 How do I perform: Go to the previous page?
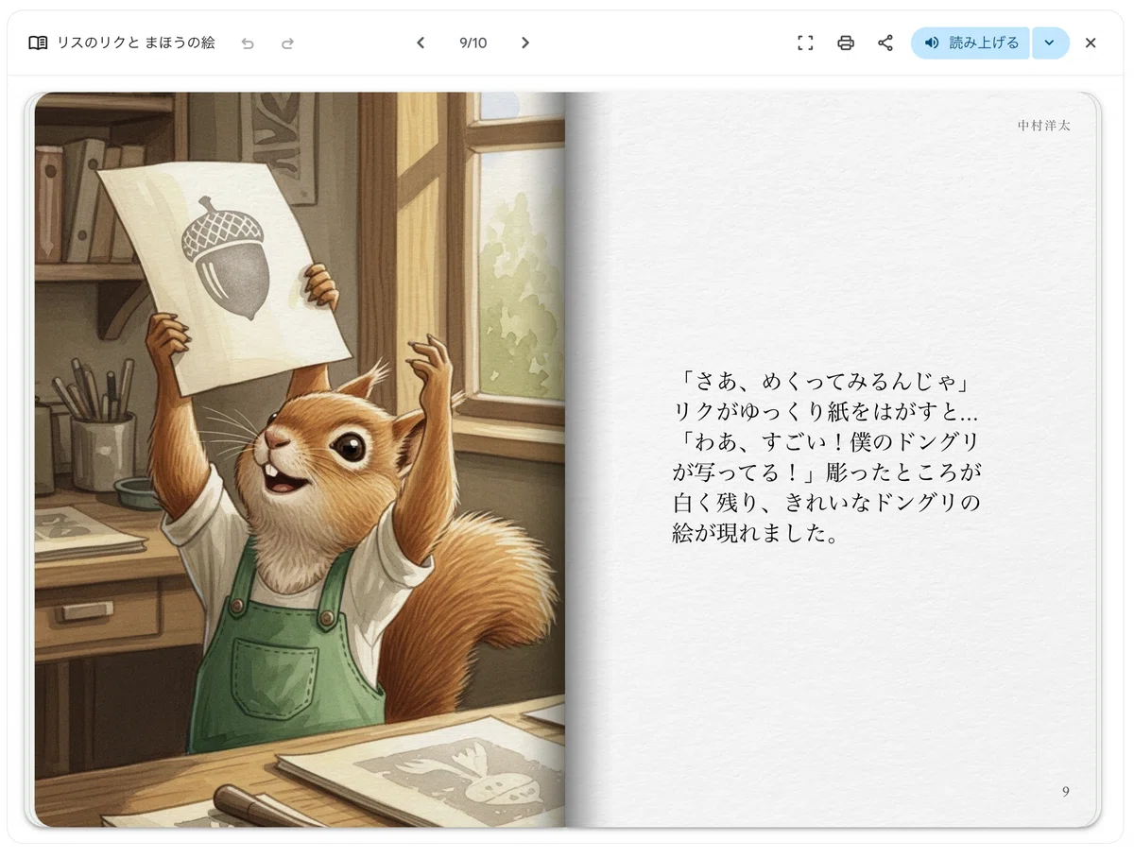click(x=421, y=43)
